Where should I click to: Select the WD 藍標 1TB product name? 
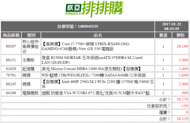(94, 75)
